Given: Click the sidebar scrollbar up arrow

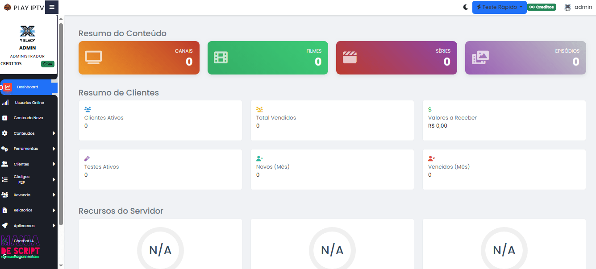Looking at the screenshot, I should pyautogui.click(x=61, y=19).
